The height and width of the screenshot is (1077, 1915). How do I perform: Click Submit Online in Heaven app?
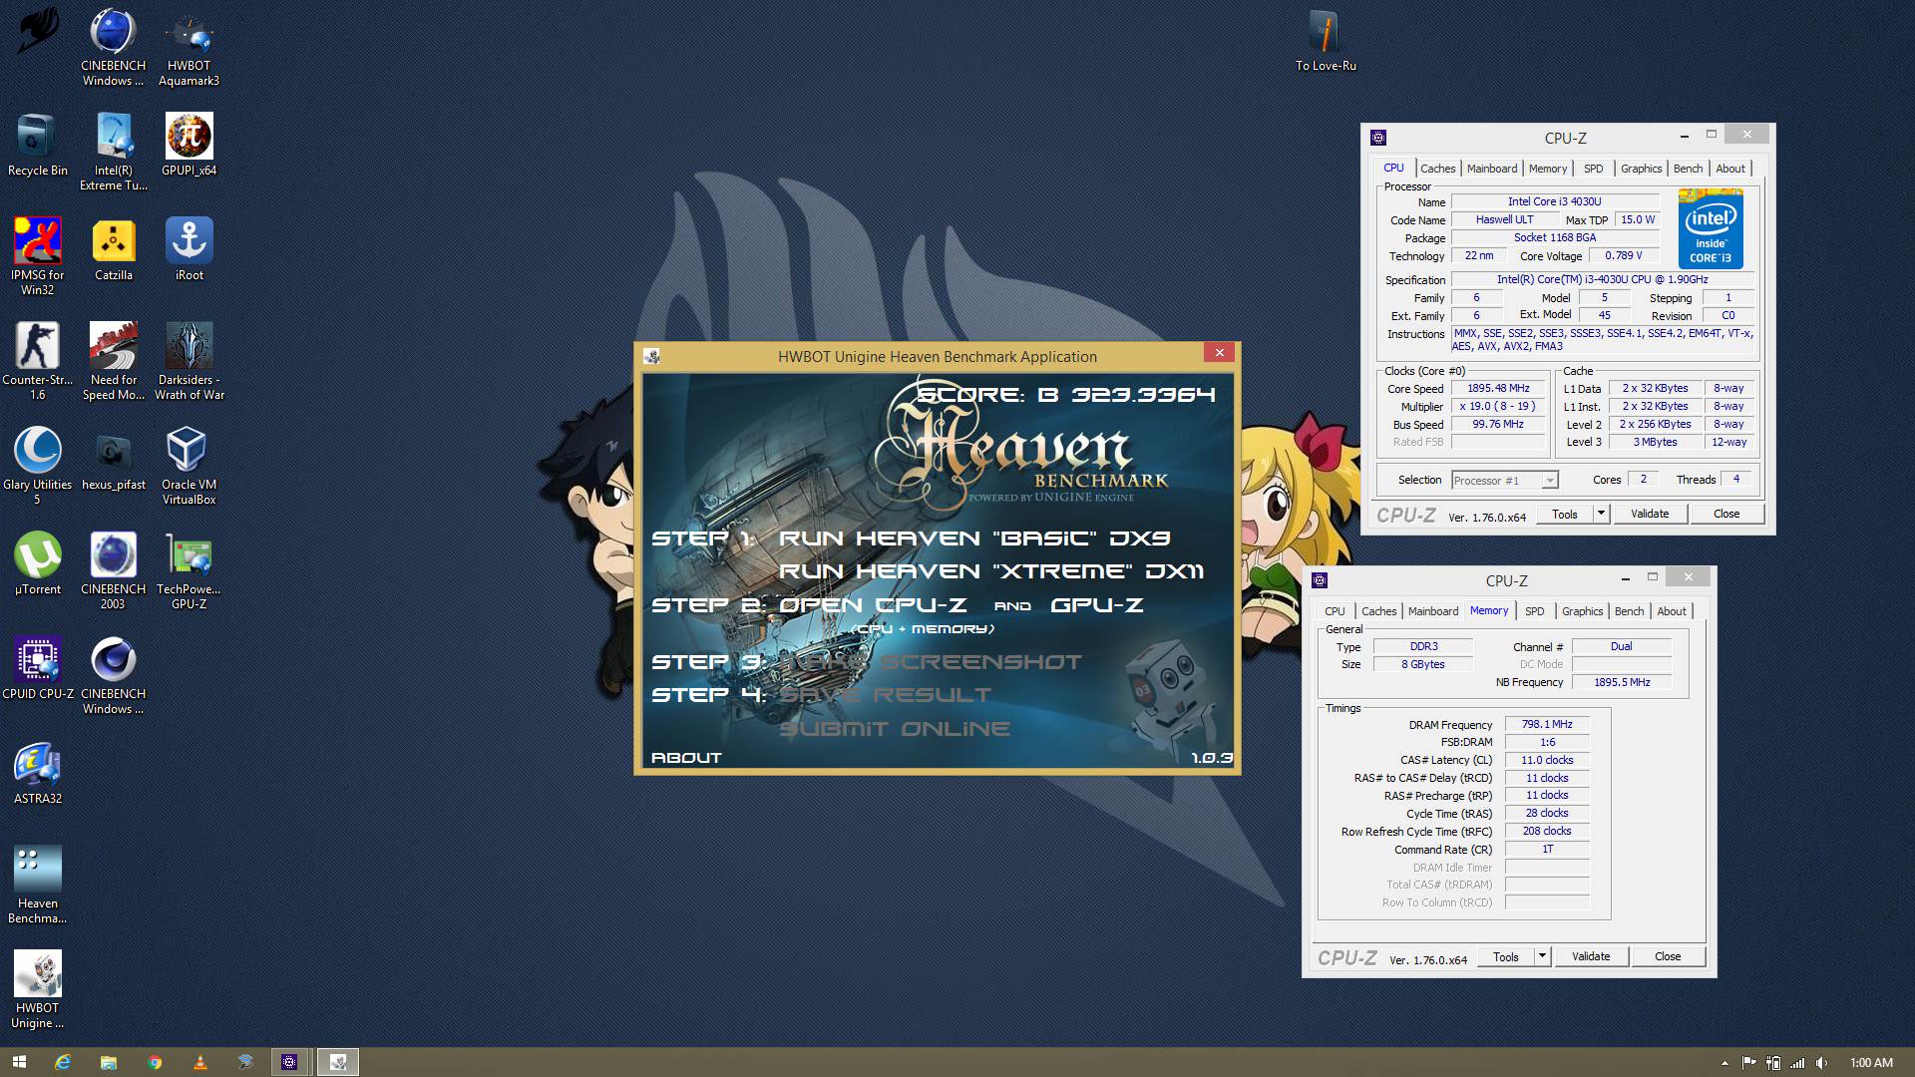coord(894,729)
